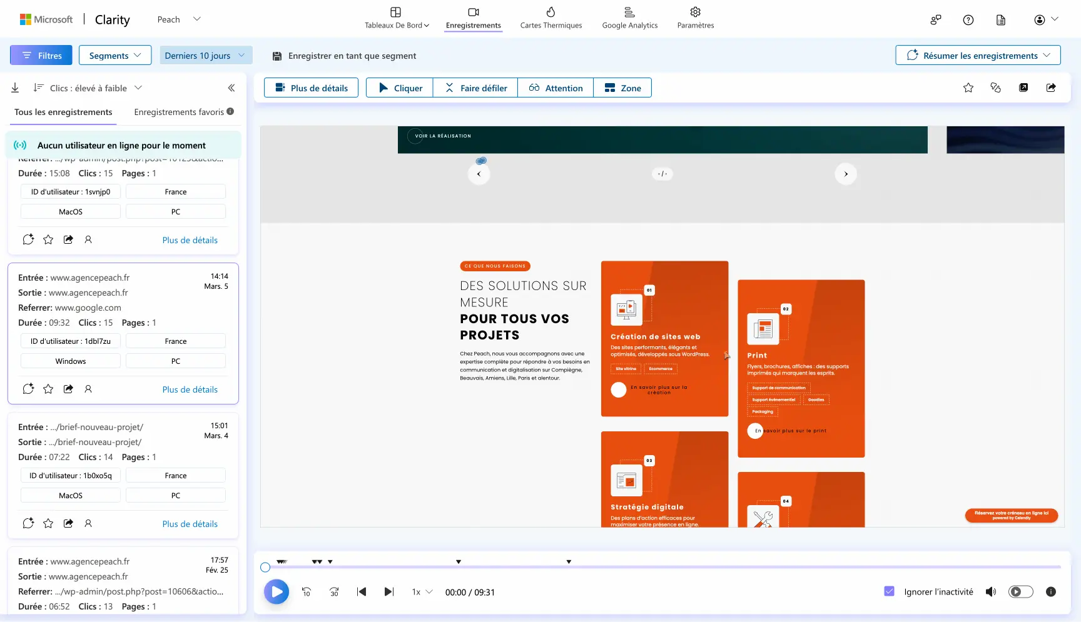This screenshot has height=622, width=1081.
Task: Open Cartes Thermiques tab
Action: [551, 18]
